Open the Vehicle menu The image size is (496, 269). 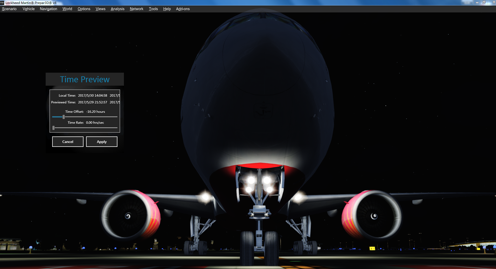tap(28, 9)
